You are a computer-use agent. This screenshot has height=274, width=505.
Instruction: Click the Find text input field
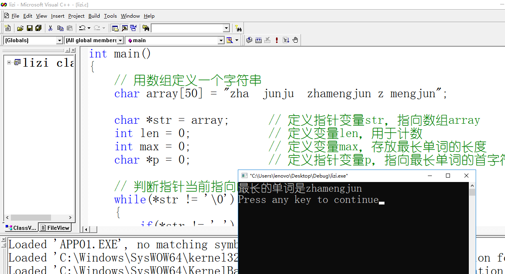[x=187, y=28]
